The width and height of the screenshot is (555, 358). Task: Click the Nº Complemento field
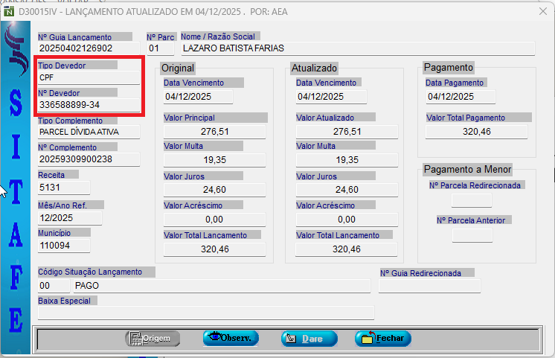(x=89, y=159)
